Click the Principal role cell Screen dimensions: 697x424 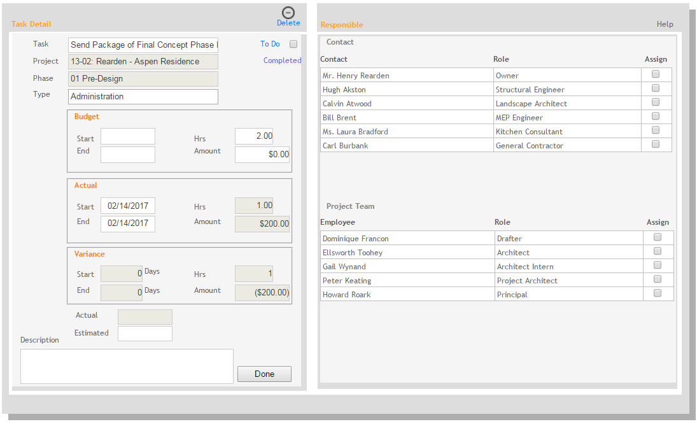tap(569, 294)
